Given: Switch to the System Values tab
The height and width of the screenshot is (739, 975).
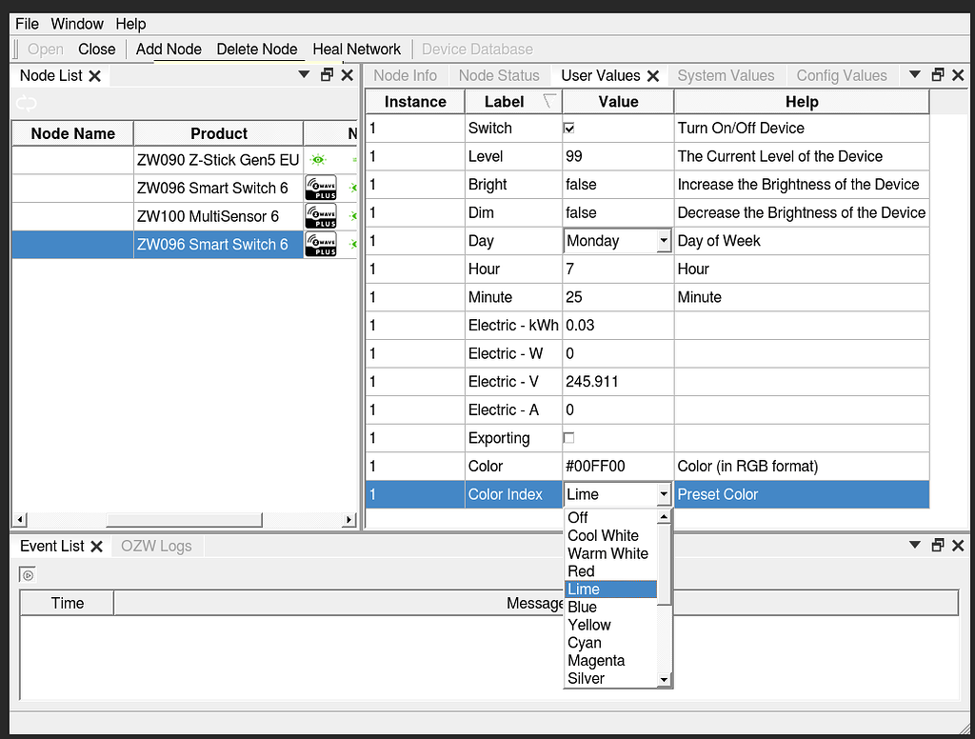Looking at the screenshot, I should coord(726,75).
